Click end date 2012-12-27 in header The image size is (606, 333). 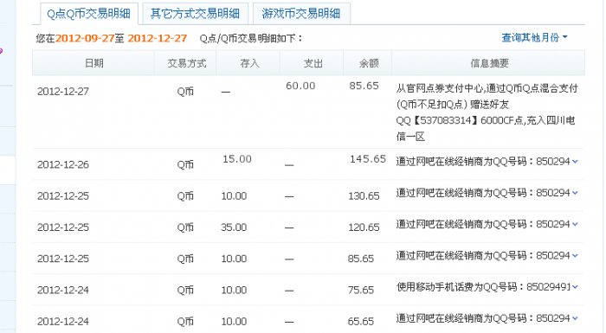(x=158, y=38)
